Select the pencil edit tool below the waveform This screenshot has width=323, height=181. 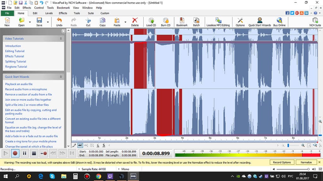point(74,145)
